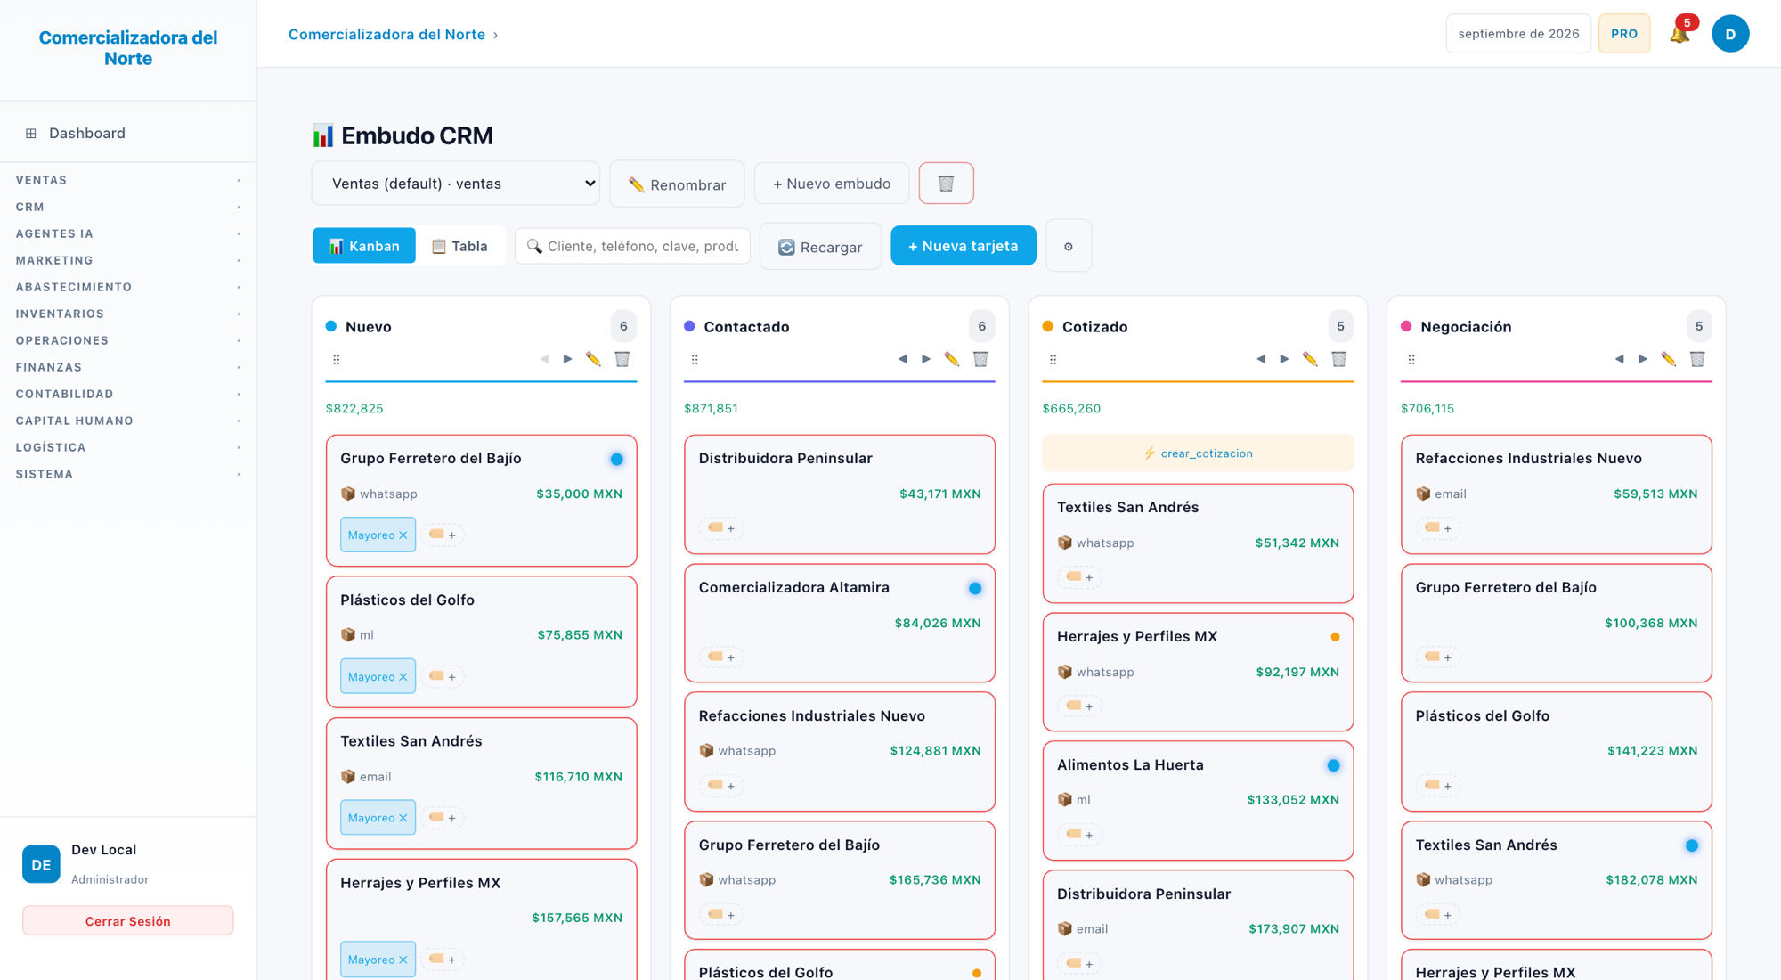
Task: Add tag to Herrajes y Perfiles MX in Cotizado
Action: point(1079,706)
